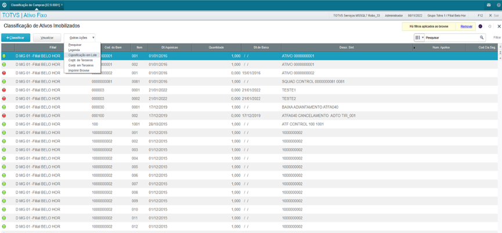Click green status dot of item 002 ATIVO 0000000001

coord(4,64)
